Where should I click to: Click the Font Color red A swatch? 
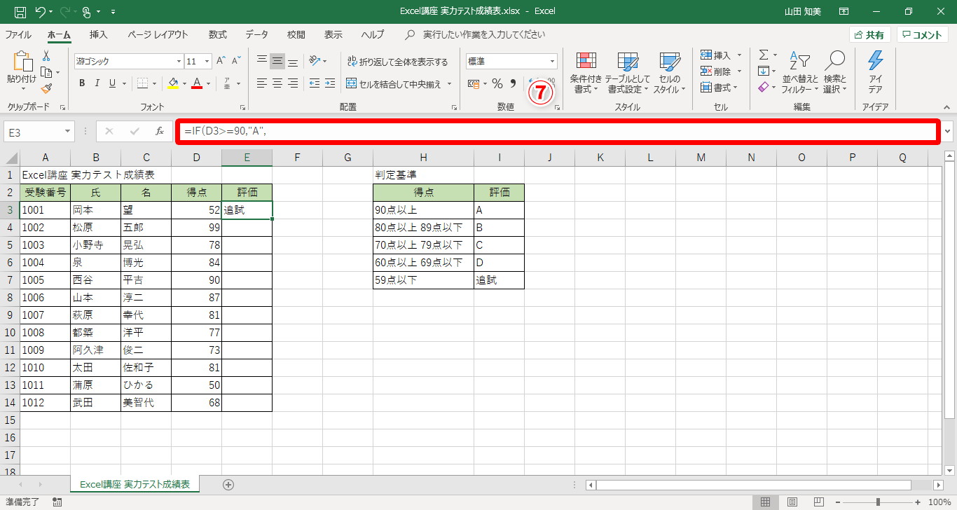coord(197,83)
